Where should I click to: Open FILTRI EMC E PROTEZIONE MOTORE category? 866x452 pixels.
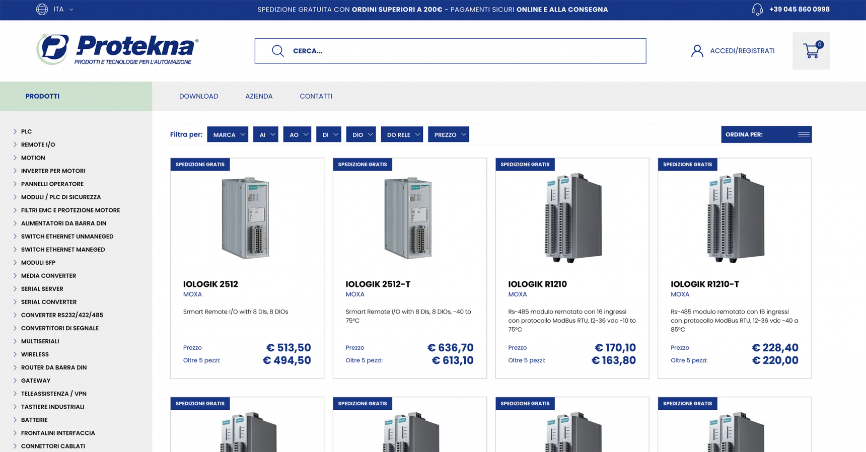(70, 210)
